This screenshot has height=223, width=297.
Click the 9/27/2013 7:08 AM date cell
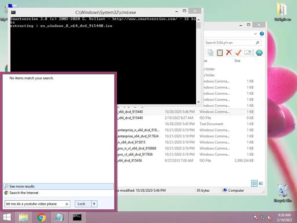pos(179,160)
